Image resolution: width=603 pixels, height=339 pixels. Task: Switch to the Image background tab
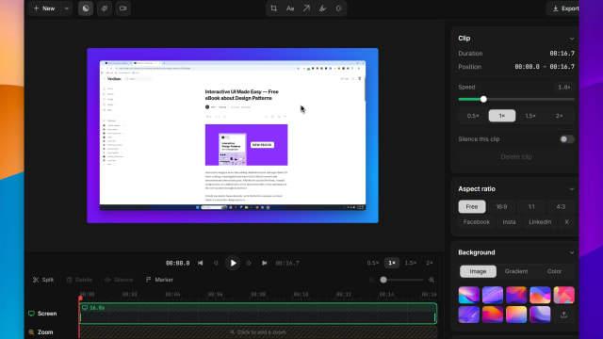[478, 271]
